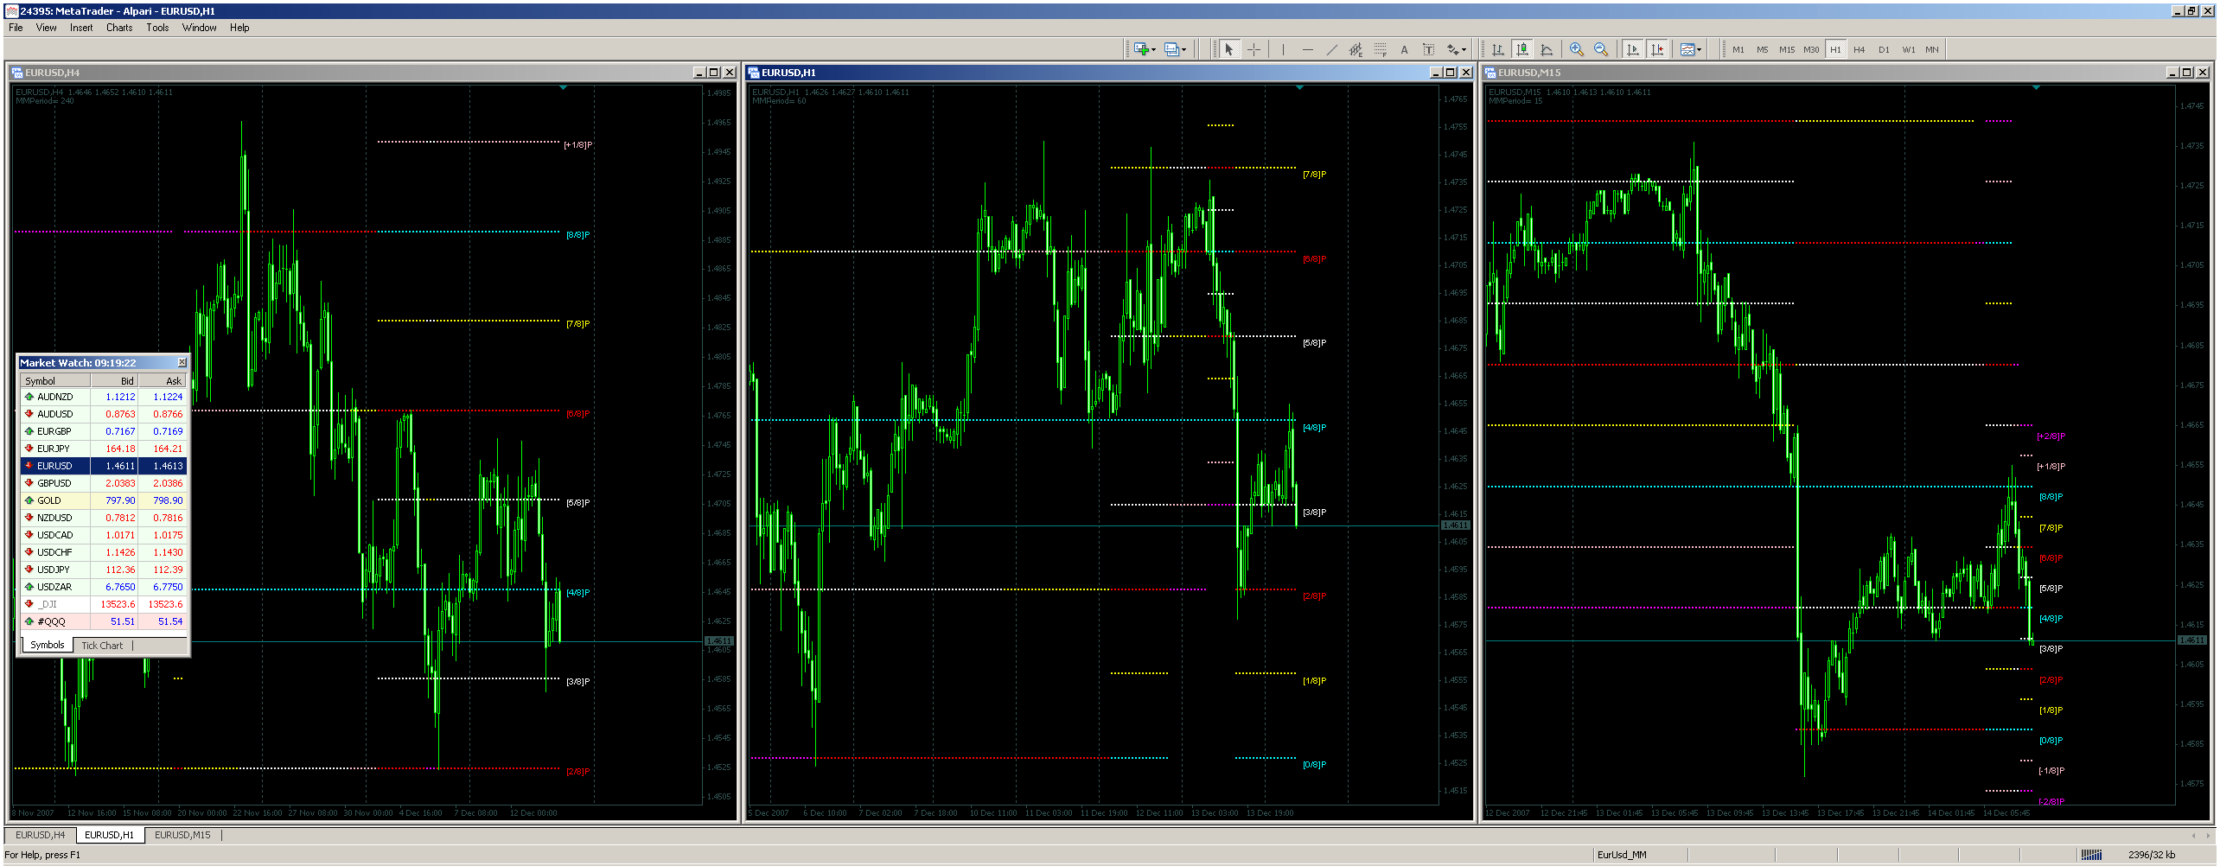Viewport: 2220px width, 866px height.
Task: Select the Vertical Line drawing tool
Action: tap(1283, 49)
